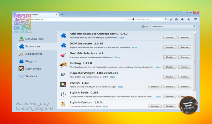Select the Stylish Tools 0.233 title
Image resolution: width=212 pixels, height=124 pixels.
pyautogui.click(x=84, y=93)
